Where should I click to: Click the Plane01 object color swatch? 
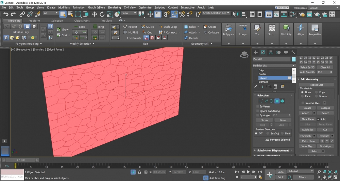click(x=294, y=59)
